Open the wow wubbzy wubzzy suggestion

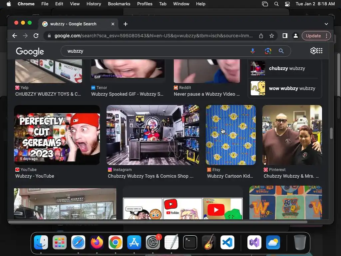point(285,88)
